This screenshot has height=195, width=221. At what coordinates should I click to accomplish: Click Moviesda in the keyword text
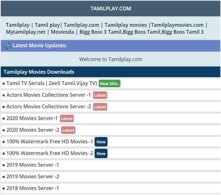tap(62, 32)
